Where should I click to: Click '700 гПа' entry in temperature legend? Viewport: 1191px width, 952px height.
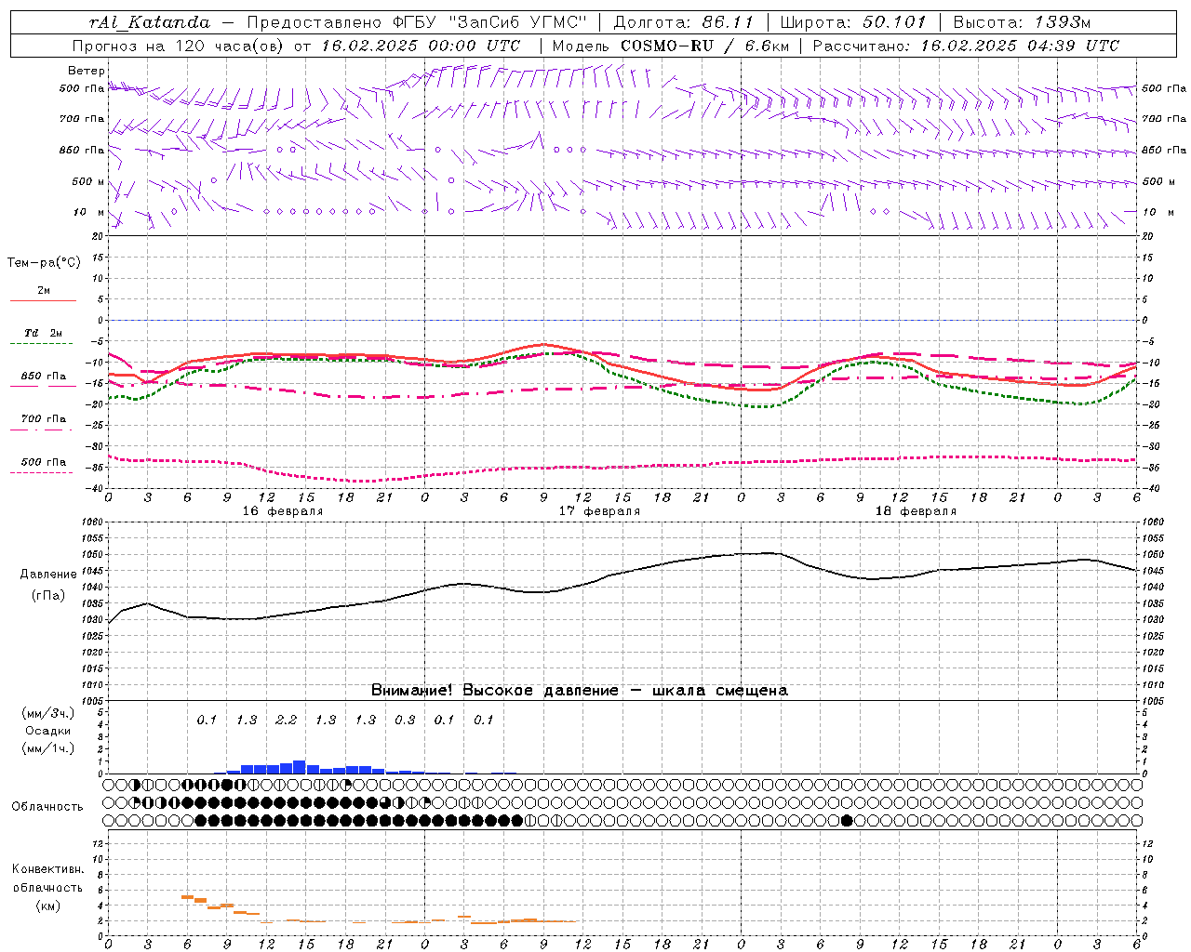(44, 419)
